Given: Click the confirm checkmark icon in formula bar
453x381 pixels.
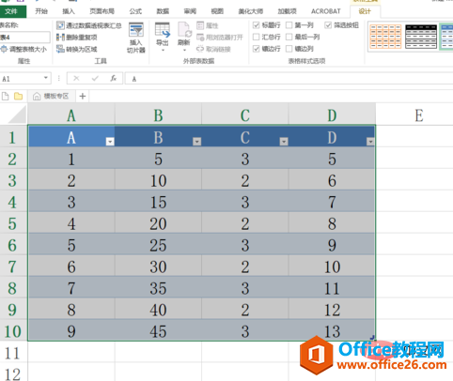Looking at the screenshot, I should click(x=95, y=79).
